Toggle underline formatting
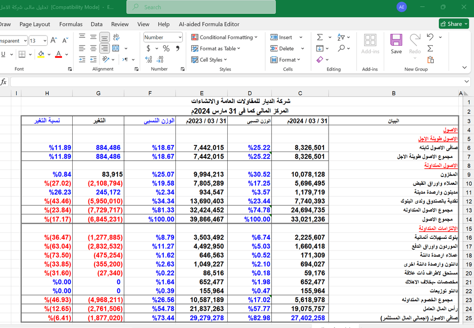This screenshot has width=474, height=328. click(4, 55)
